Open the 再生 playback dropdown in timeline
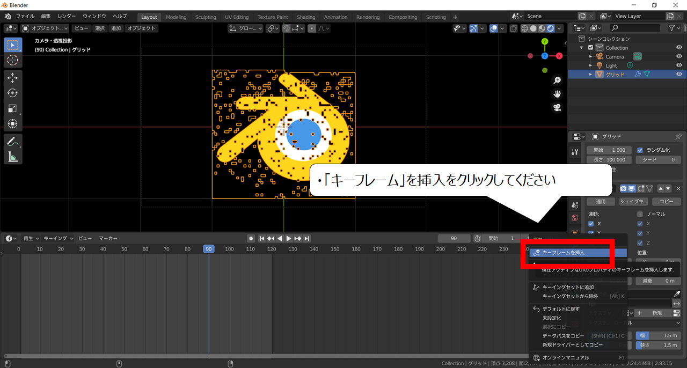This screenshot has width=687, height=368. coord(31,238)
